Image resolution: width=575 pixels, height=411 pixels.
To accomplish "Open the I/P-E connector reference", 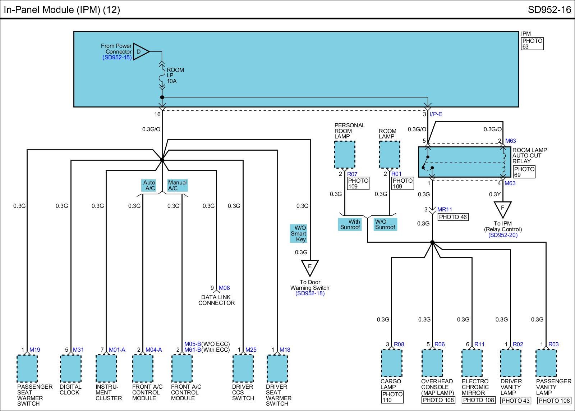I will click(x=436, y=114).
